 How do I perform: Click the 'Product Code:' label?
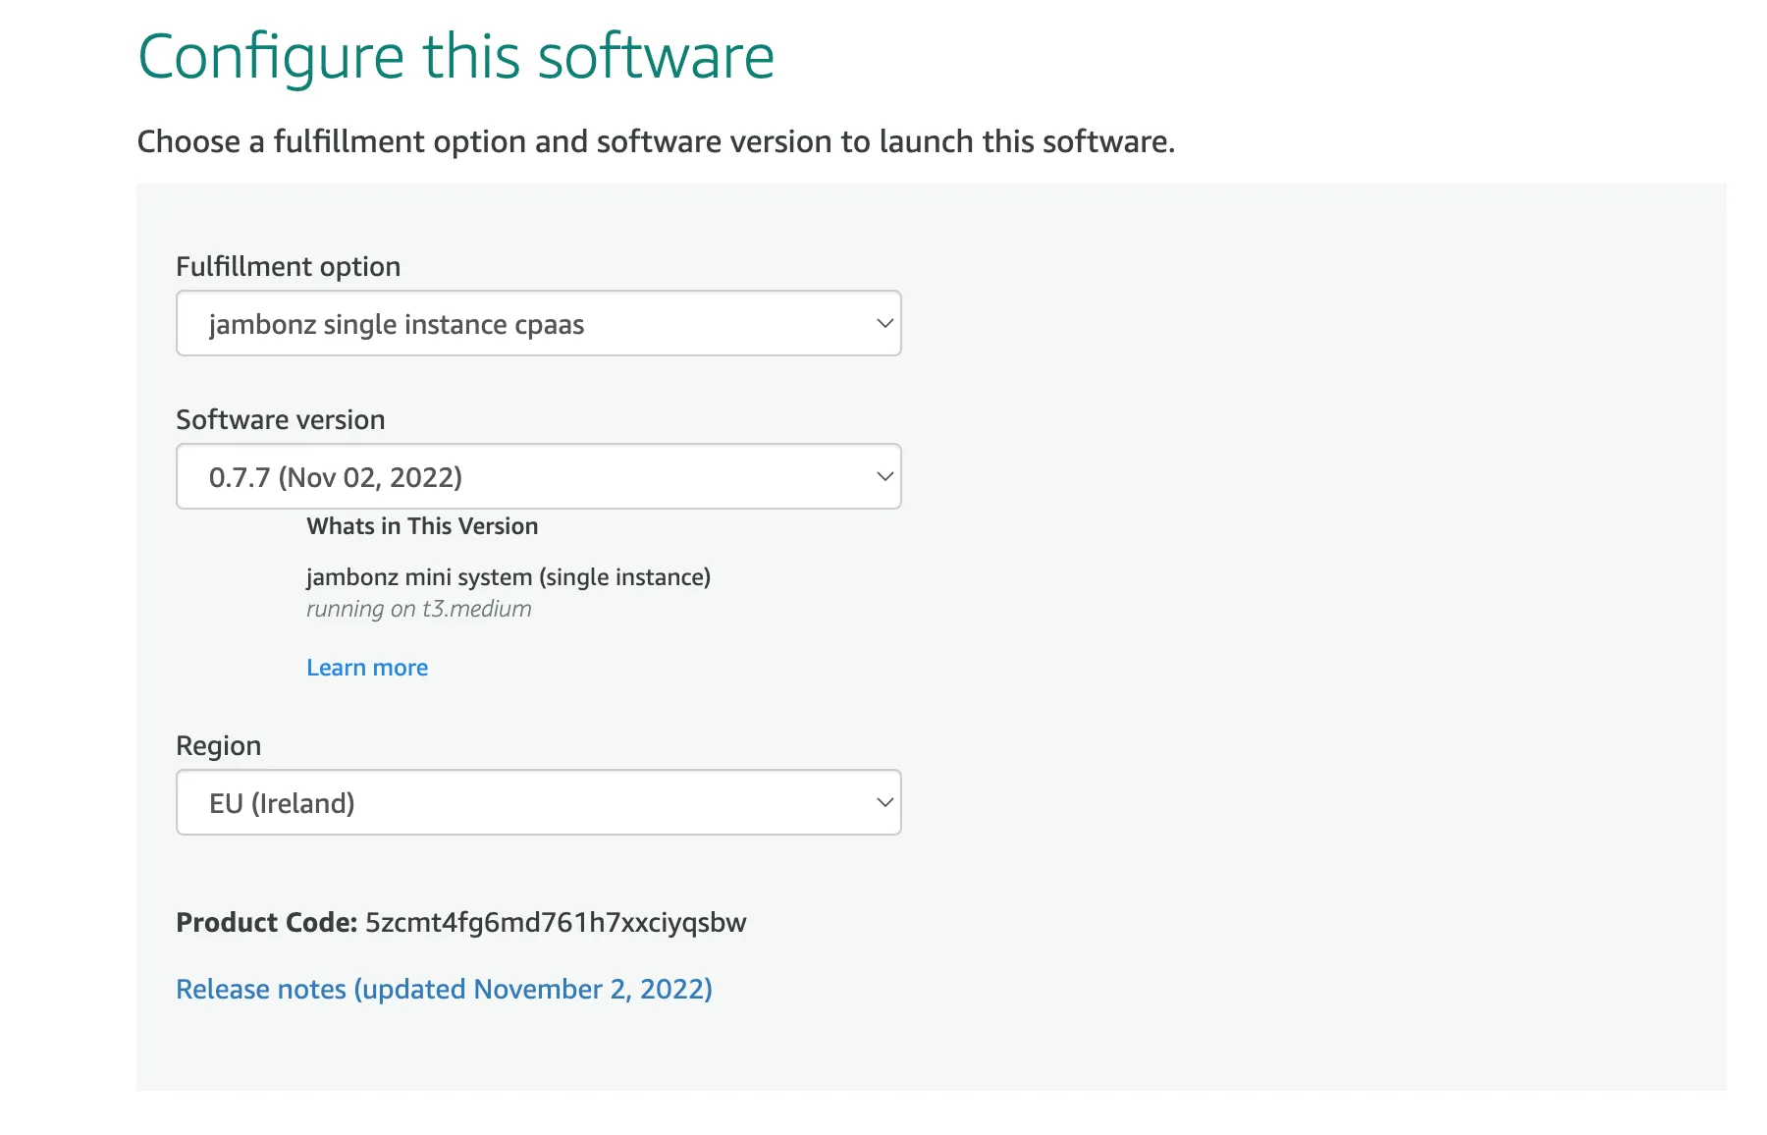point(267,923)
